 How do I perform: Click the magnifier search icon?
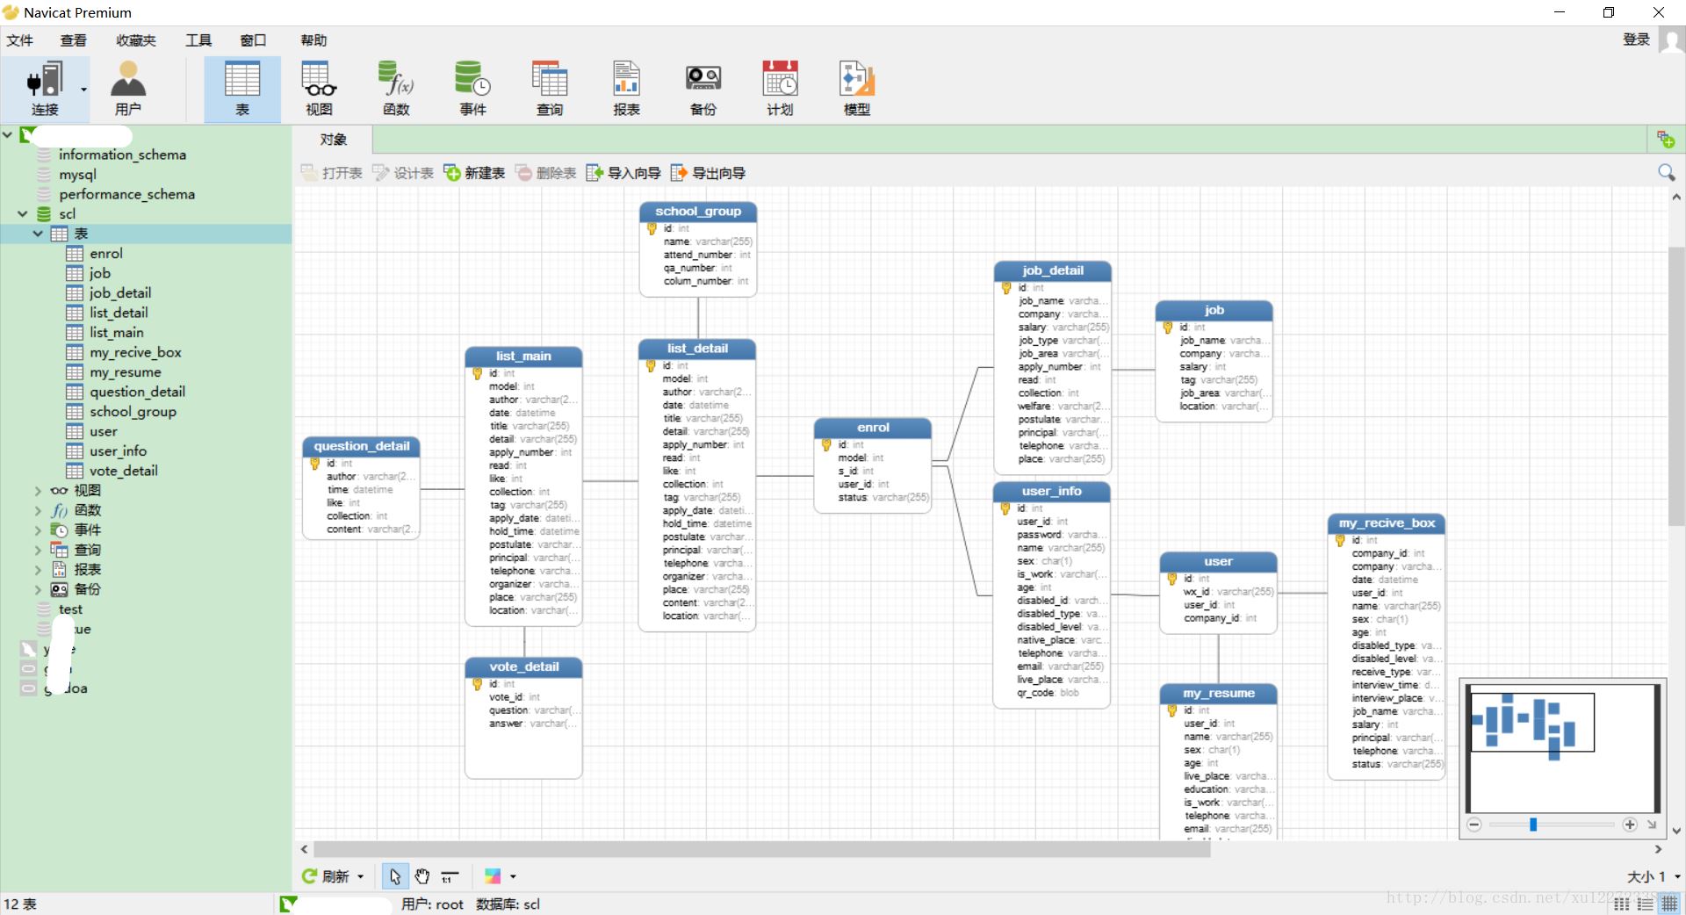click(x=1666, y=172)
